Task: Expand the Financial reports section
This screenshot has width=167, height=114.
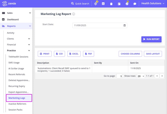Action: pyautogui.click(x=29, y=45)
